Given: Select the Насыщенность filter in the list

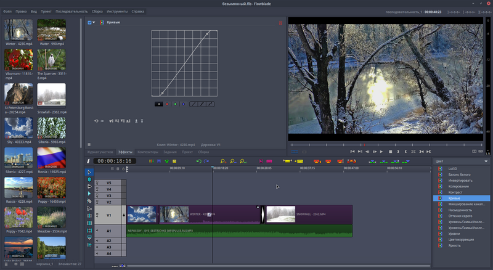Looking at the screenshot, I should click(459, 210).
